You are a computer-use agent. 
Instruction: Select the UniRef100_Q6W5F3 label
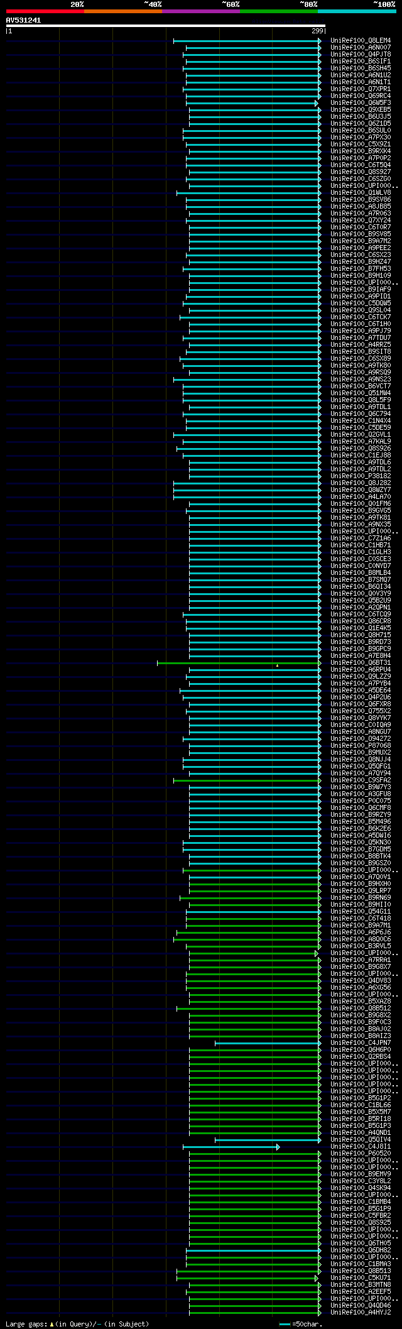[361, 103]
